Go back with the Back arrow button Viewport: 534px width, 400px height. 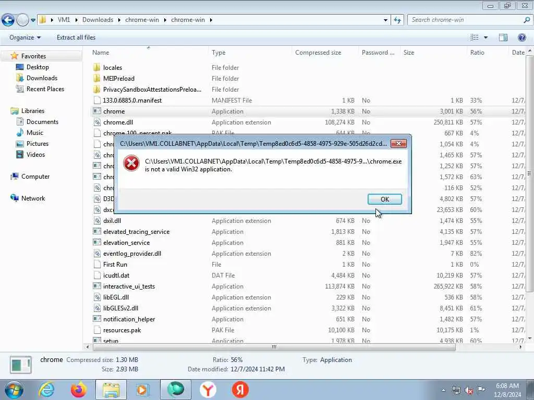(8, 20)
